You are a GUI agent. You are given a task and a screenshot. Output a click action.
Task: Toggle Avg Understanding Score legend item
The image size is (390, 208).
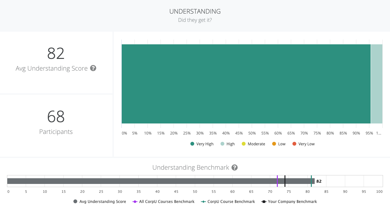coord(99,202)
